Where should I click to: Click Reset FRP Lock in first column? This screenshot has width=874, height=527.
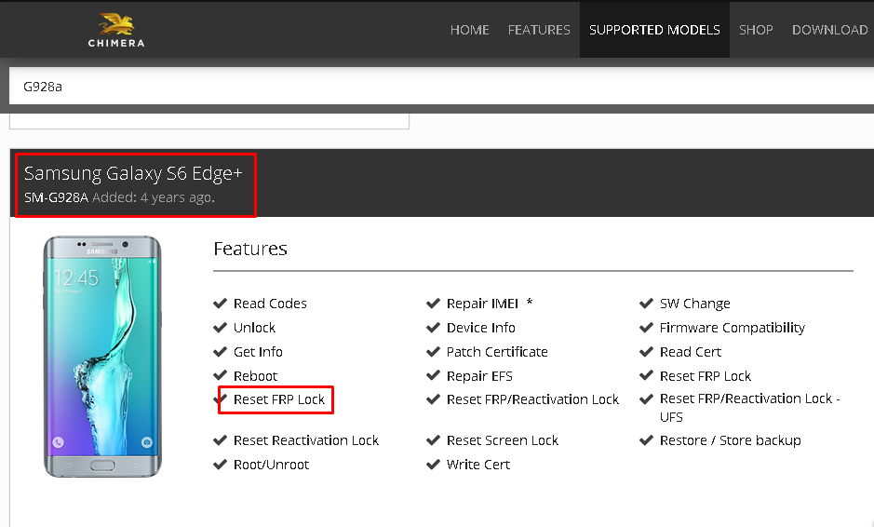(x=278, y=399)
